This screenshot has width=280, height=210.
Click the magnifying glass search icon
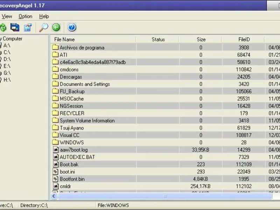click(x=43, y=28)
